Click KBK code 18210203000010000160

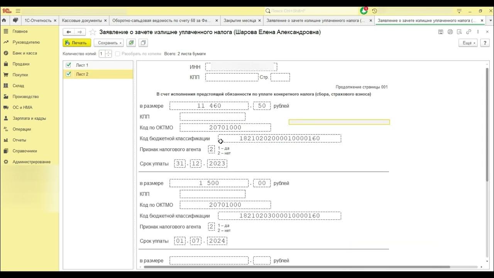(280, 216)
